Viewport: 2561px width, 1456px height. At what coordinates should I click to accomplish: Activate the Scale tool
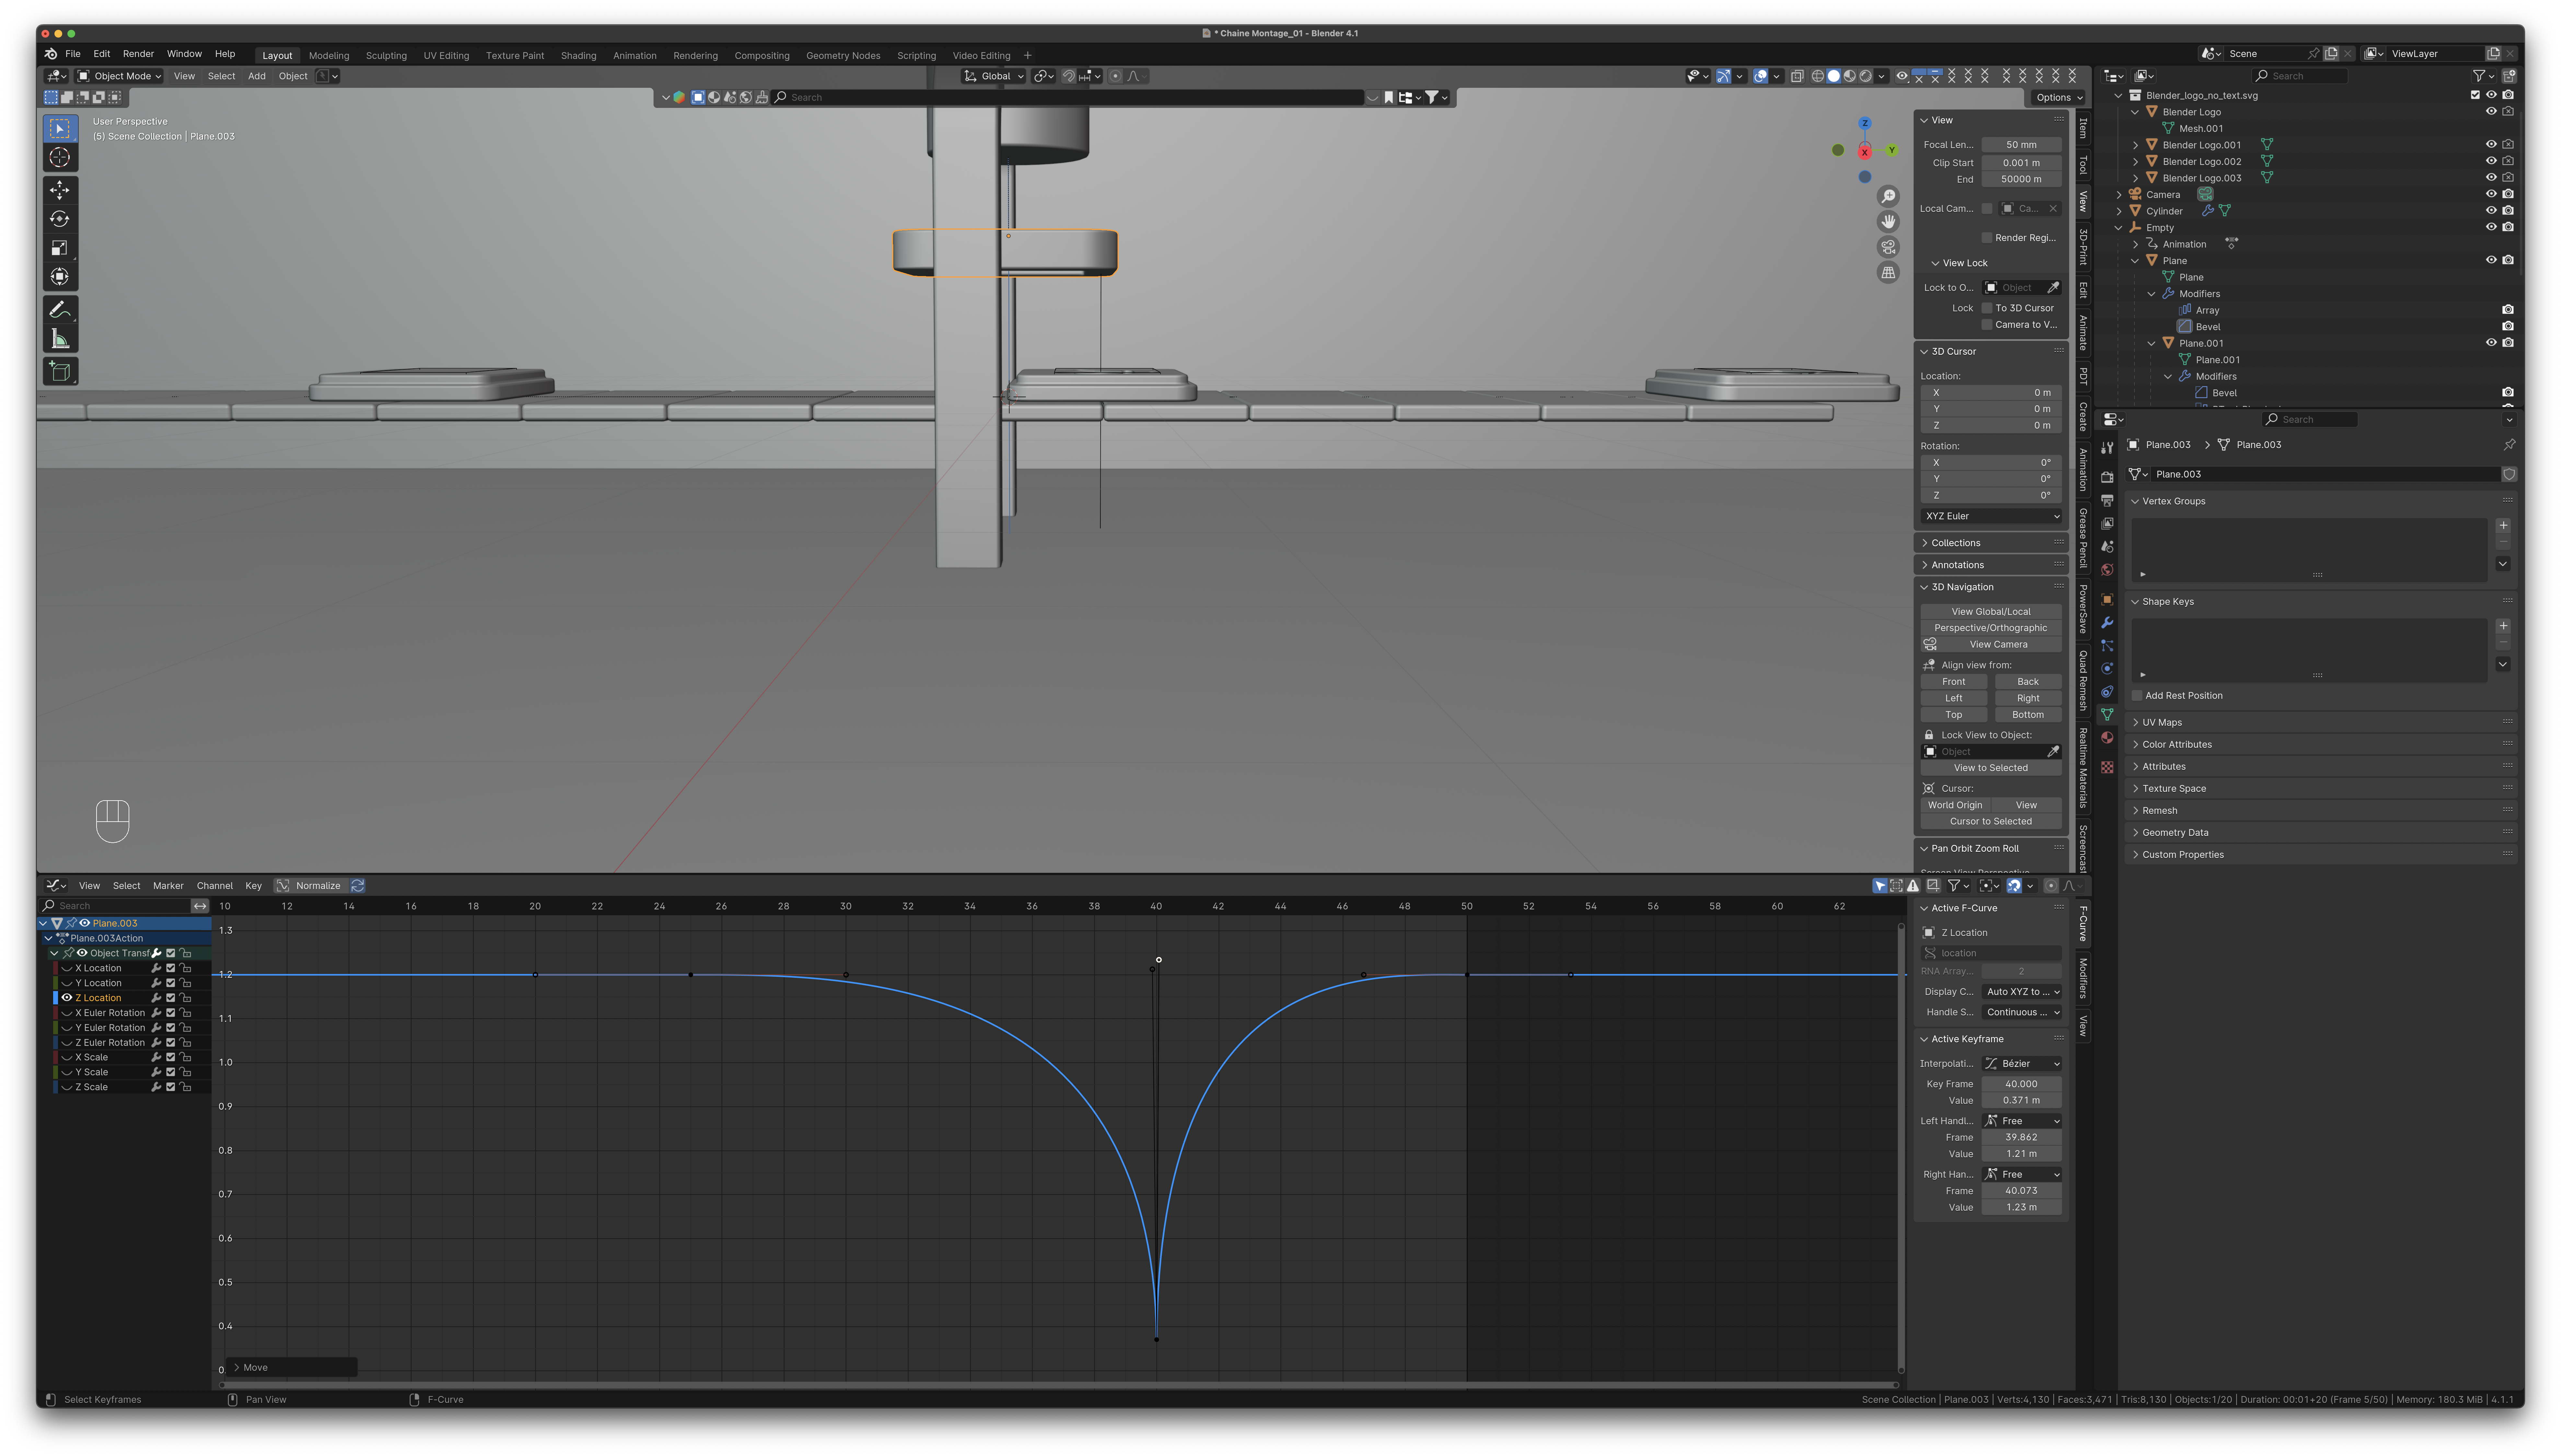(x=60, y=248)
